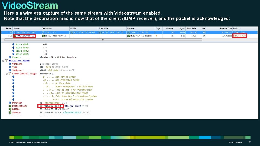Collapse the 802.11 MAC Header node
The image size is (260, 146).
click(3, 61)
